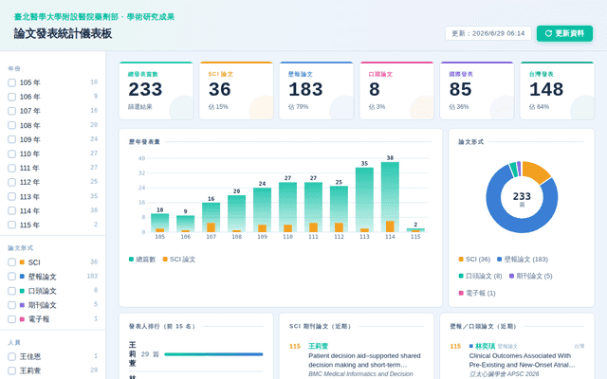Enable the 期刊論文 filter checkbox
The width and height of the screenshot is (607, 379).
[12, 305]
